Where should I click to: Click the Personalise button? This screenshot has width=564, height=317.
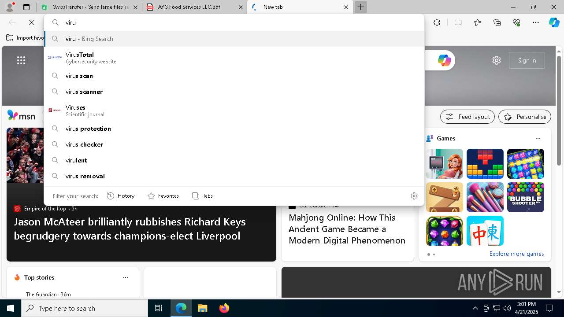point(525,117)
